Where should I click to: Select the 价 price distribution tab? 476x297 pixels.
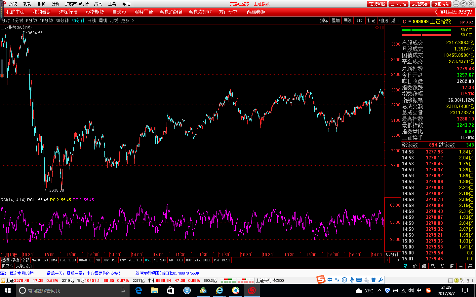pos(415,266)
